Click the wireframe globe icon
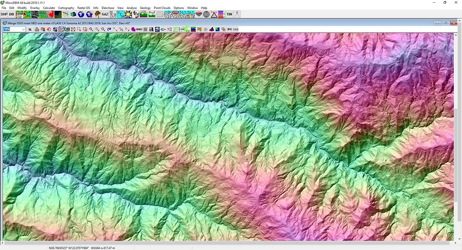 pos(206,14)
